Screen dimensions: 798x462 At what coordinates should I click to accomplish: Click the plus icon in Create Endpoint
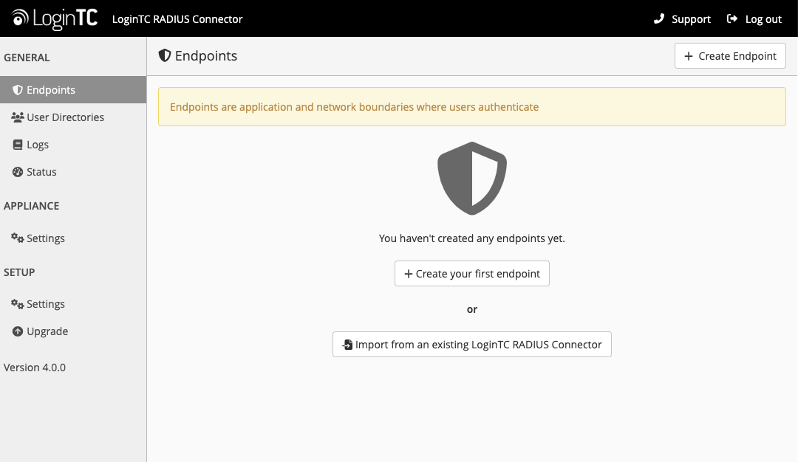(689, 56)
